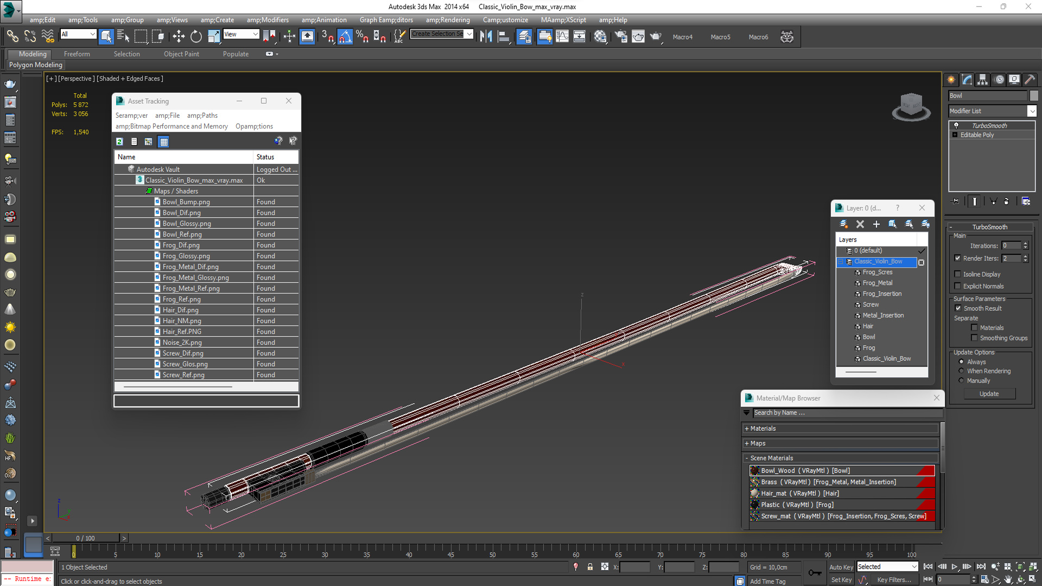Open the Key mode Selected dropdown
The width and height of the screenshot is (1042, 586).
point(887,566)
